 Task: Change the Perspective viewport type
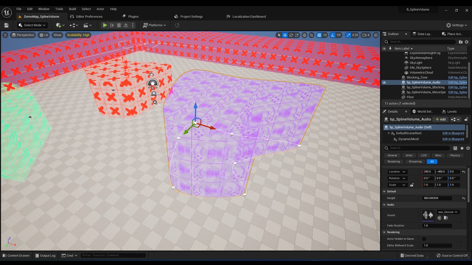click(23, 35)
